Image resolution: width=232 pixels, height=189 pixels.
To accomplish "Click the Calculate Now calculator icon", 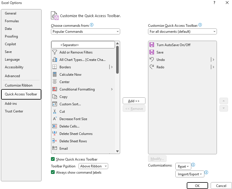I will (x=55, y=75).
